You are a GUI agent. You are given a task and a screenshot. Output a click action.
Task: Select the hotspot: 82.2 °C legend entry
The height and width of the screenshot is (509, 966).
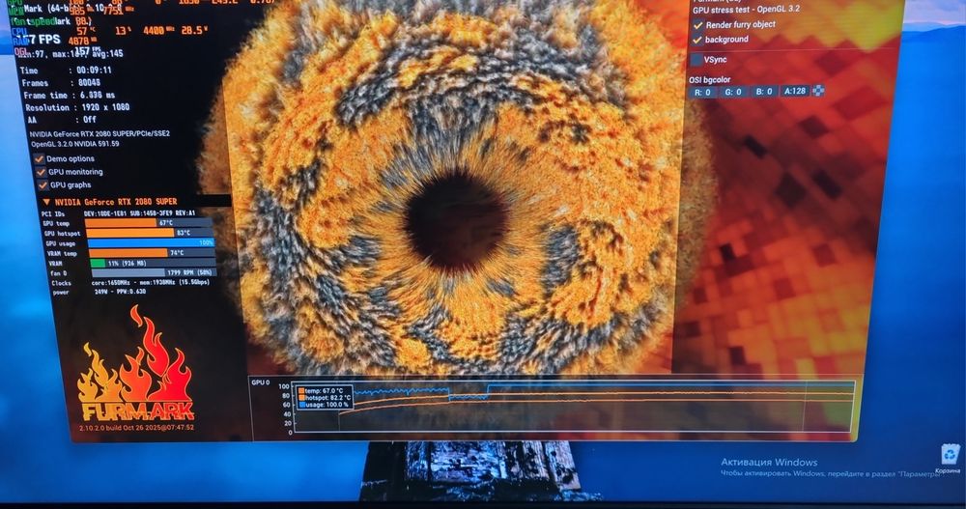pyautogui.click(x=324, y=398)
